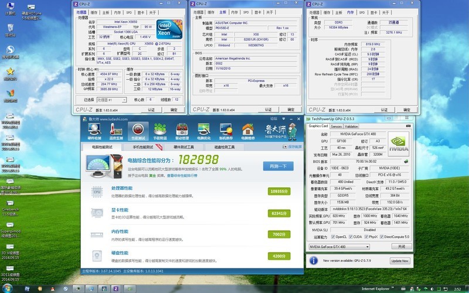The height and width of the screenshot is (293, 469).
Task: Click 确定 button in memory CPU-Z window
Action: [x=407, y=110]
